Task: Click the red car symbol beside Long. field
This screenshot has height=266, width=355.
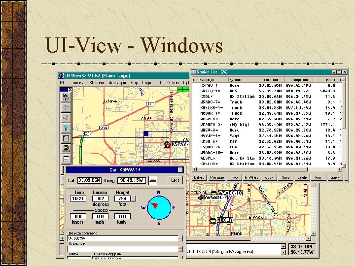Action: (153, 180)
